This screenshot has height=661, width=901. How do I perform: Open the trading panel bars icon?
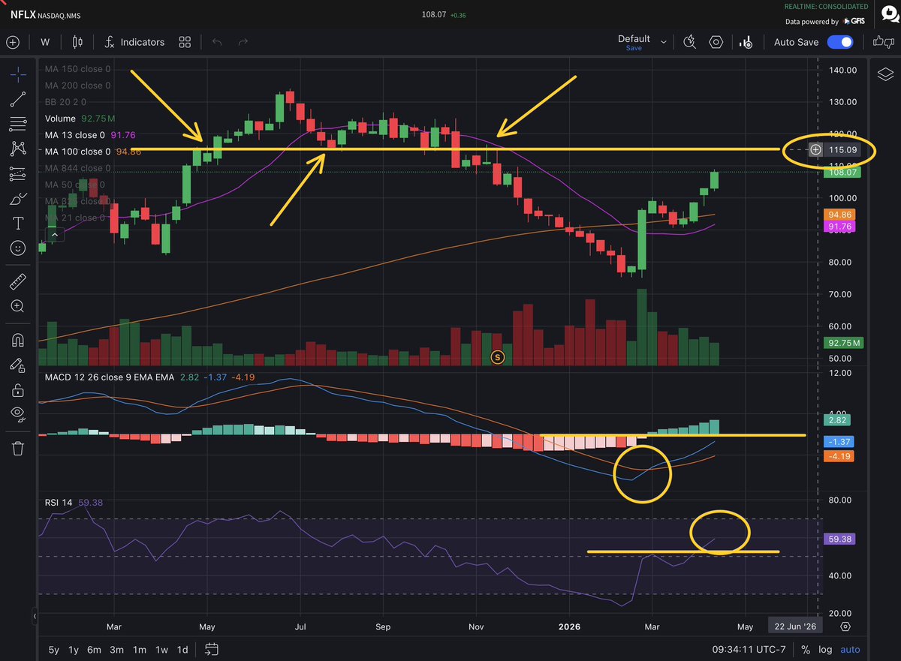[x=746, y=42]
